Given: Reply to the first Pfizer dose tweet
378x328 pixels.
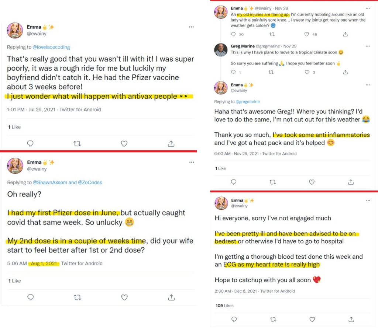Looking at the screenshot, I should [31, 297].
